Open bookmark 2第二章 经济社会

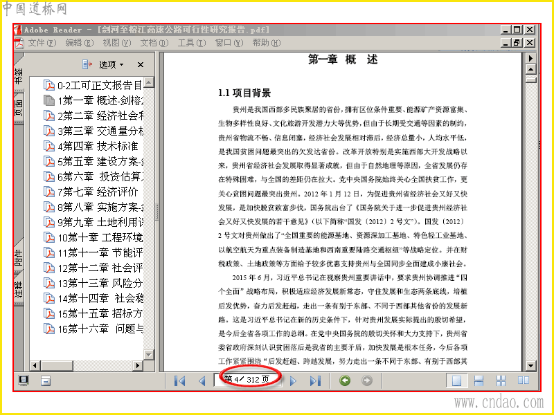coord(93,116)
